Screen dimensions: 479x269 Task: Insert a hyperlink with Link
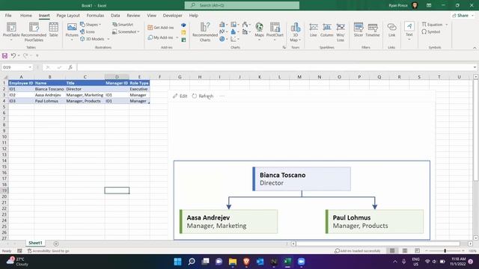[391, 30]
